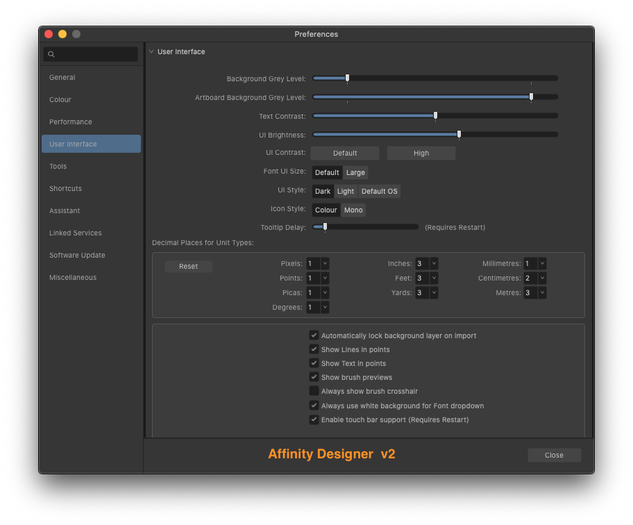Enable Always show brush crosshair
The width and height of the screenshot is (633, 525).
pyautogui.click(x=314, y=390)
